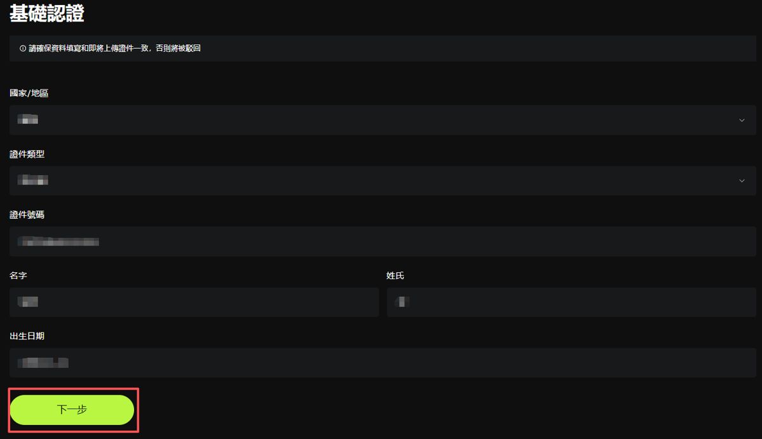Focus the 出生日期 birth date input field

[x=382, y=363]
